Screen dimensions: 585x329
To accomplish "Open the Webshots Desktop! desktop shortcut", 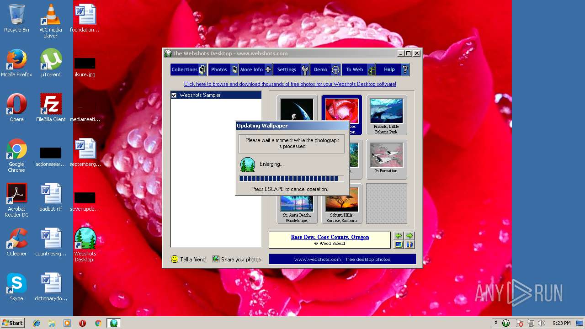I will pos(85,245).
